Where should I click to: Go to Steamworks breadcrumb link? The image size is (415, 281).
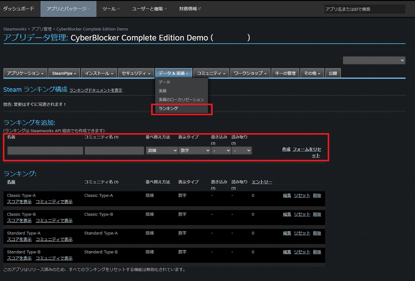click(x=15, y=29)
